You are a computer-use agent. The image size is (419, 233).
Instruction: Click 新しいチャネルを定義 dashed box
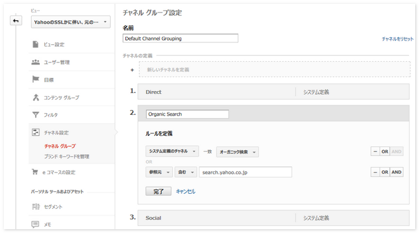click(275, 69)
